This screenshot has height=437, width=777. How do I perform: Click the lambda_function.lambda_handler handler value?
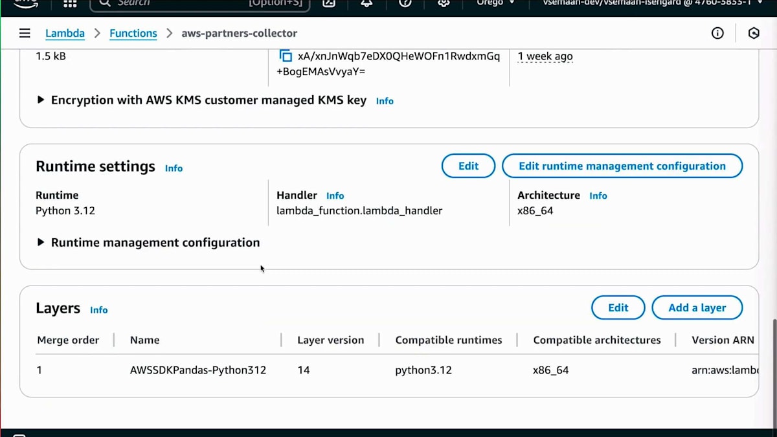[359, 210]
